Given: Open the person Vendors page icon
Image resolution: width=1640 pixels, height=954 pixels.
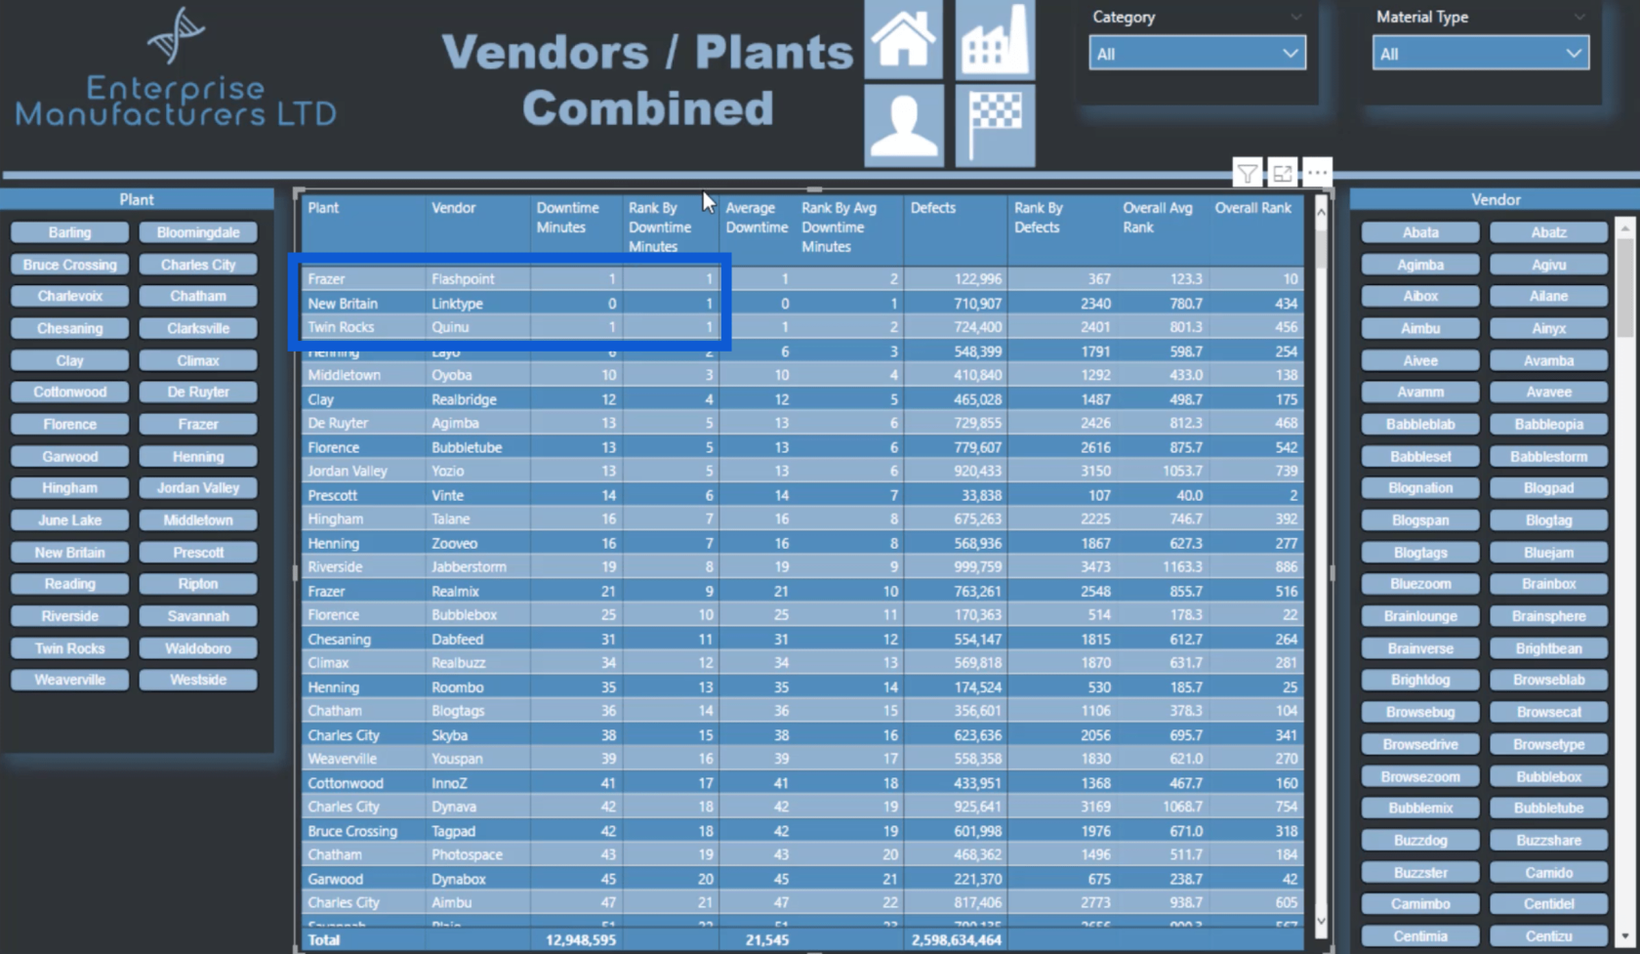Looking at the screenshot, I should pyautogui.click(x=903, y=125).
